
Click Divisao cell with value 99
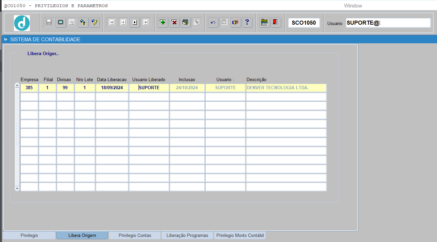65,88
